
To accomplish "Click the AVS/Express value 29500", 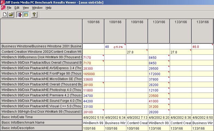I will pyautogui.click(x=159, y=68).
